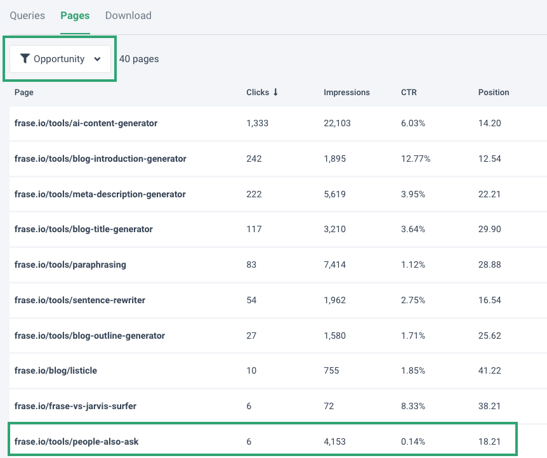
Task: Open frase.io/tools/ai-content-generator page row
Action: pos(278,124)
